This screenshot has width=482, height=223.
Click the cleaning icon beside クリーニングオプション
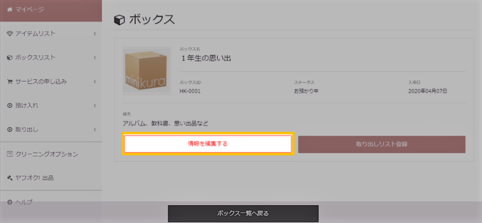[10, 154]
